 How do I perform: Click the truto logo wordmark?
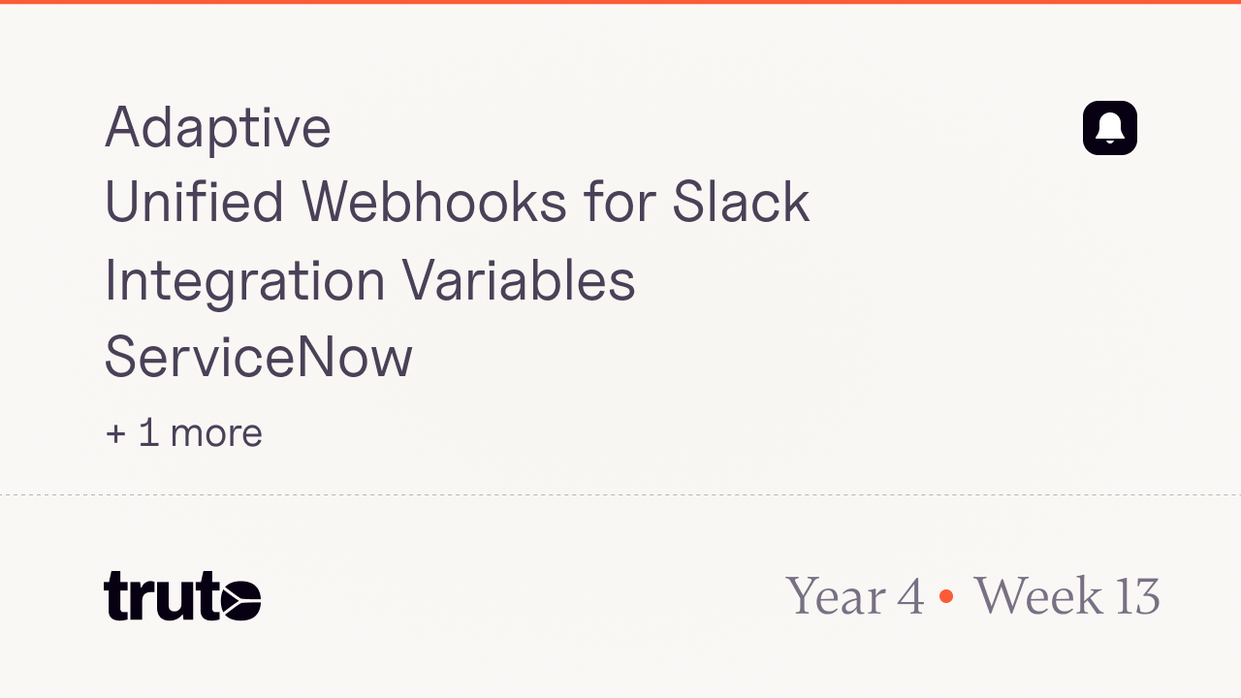click(181, 596)
